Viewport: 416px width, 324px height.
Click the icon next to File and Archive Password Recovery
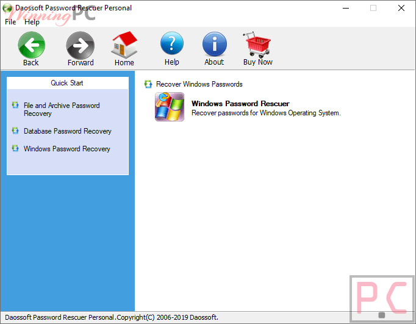pyautogui.click(x=15, y=105)
